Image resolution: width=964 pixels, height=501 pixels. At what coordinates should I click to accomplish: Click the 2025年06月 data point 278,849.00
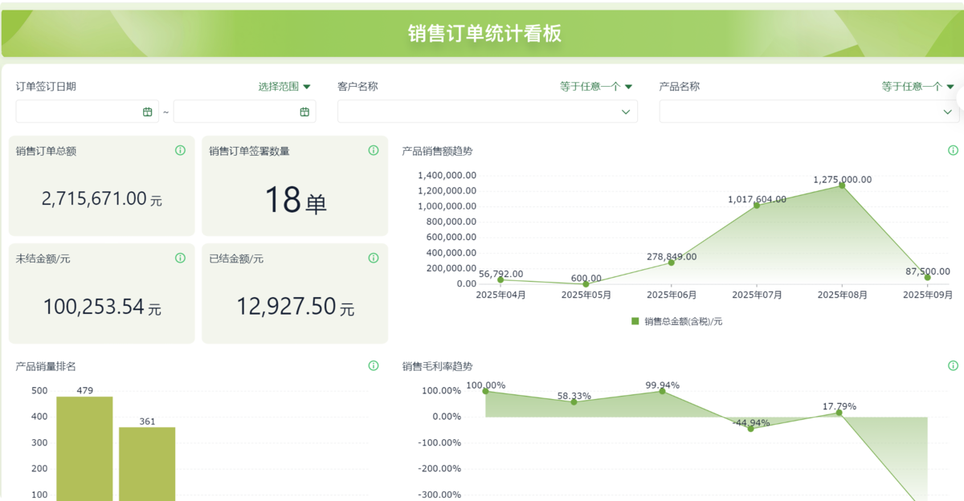(672, 263)
